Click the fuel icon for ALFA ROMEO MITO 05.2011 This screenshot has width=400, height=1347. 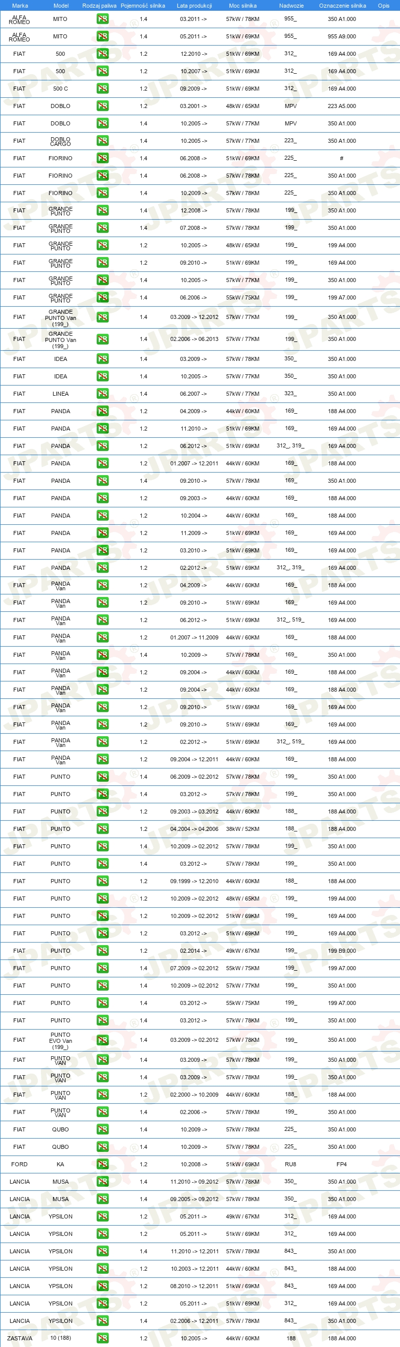pyautogui.click(x=102, y=36)
